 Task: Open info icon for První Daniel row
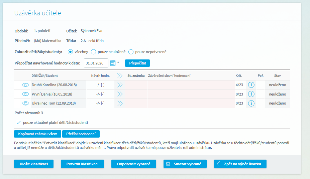click(x=251, y=94)
